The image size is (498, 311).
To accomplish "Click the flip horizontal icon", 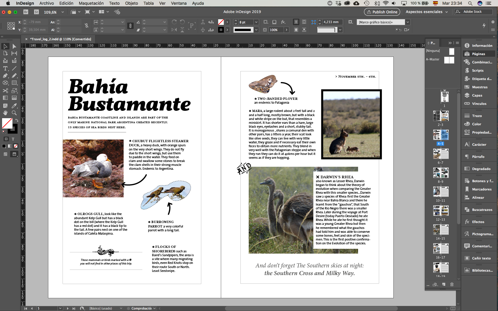I will click(x=174, y=30).
